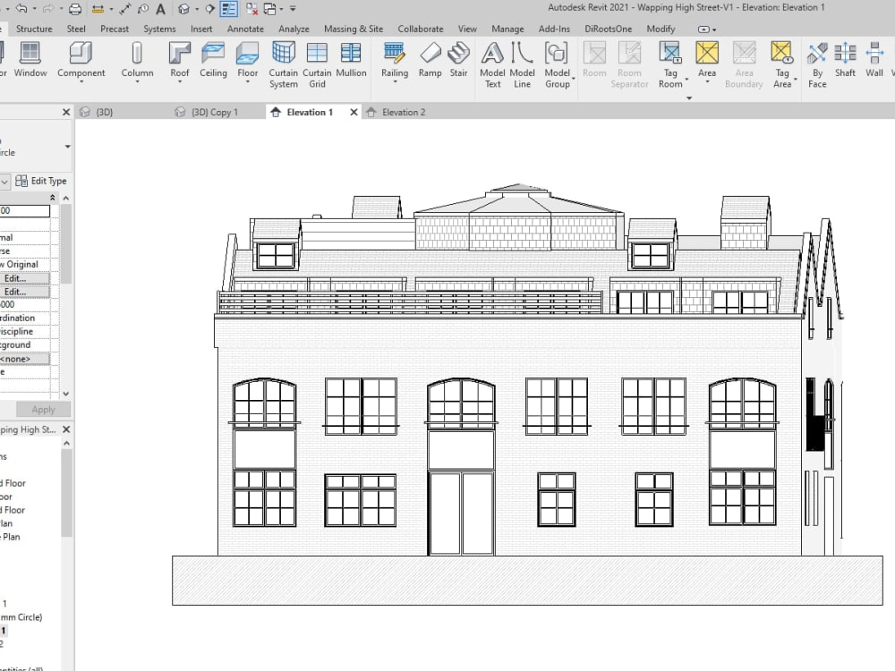Open the Properties type selector dropdown
Screen dimensions: 895x671
67,147
